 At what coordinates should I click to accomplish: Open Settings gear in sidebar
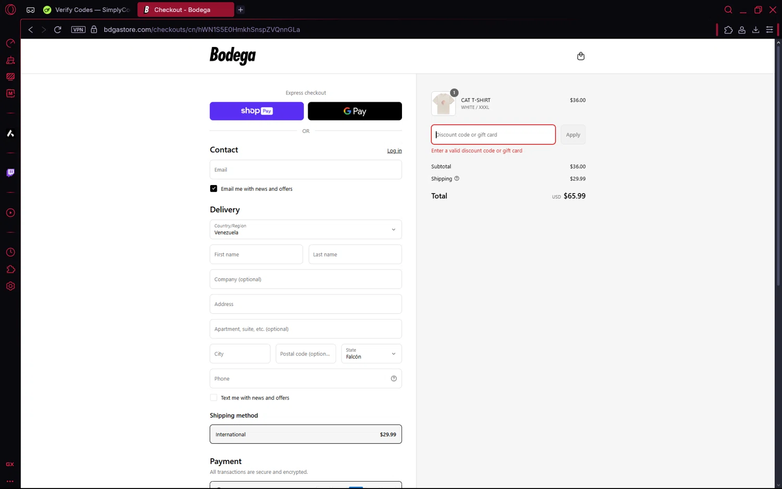tap(10, 286)
